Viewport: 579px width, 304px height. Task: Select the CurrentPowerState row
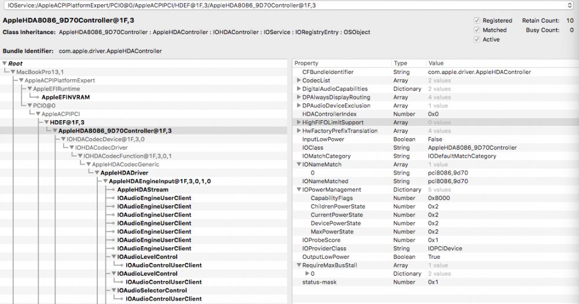[436, 215]
